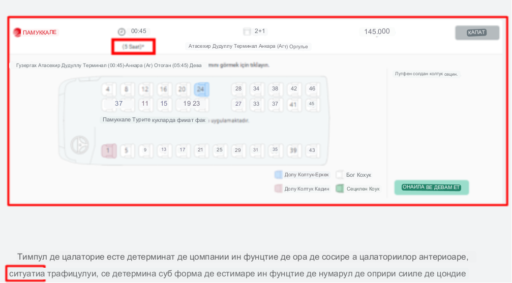512x283 pixels.
Task: Click the 2+1 seat layout icon
Action: (x=247, y=32)
